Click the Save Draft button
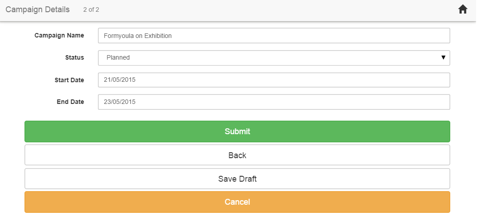Image resolution: width=477 pixels, height=216 pixels. (237, 178)
